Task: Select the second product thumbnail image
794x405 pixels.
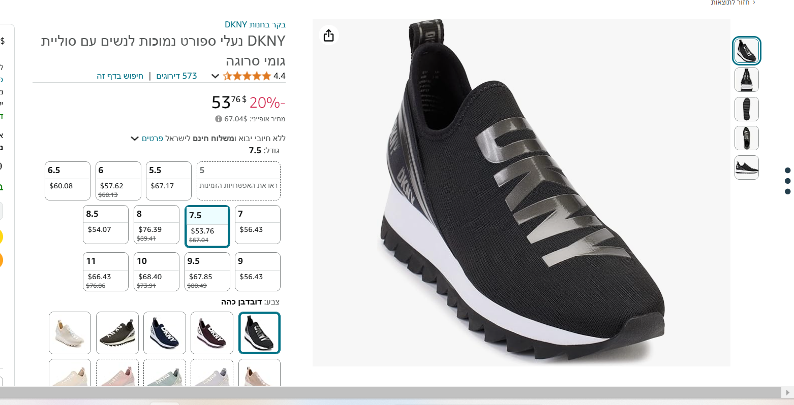Action: tap(746, 80)
